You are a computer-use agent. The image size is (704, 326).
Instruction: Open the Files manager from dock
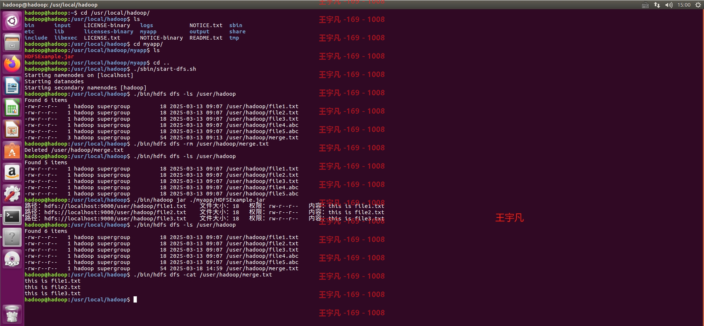(12, 43)
